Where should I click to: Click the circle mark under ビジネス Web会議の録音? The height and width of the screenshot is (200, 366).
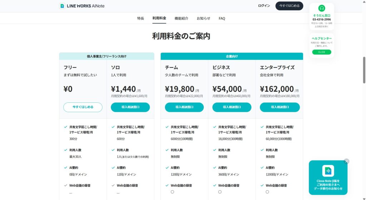tap(220, 192)
